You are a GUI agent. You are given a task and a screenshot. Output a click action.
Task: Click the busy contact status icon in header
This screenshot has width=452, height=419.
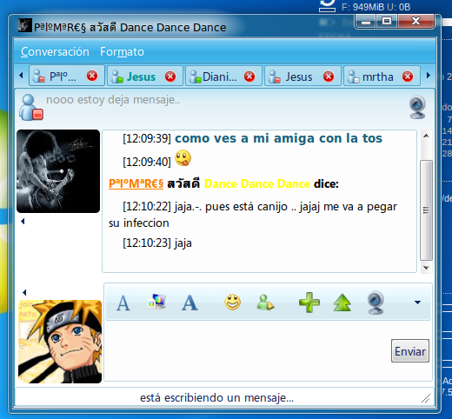click(x=31, y=107)
